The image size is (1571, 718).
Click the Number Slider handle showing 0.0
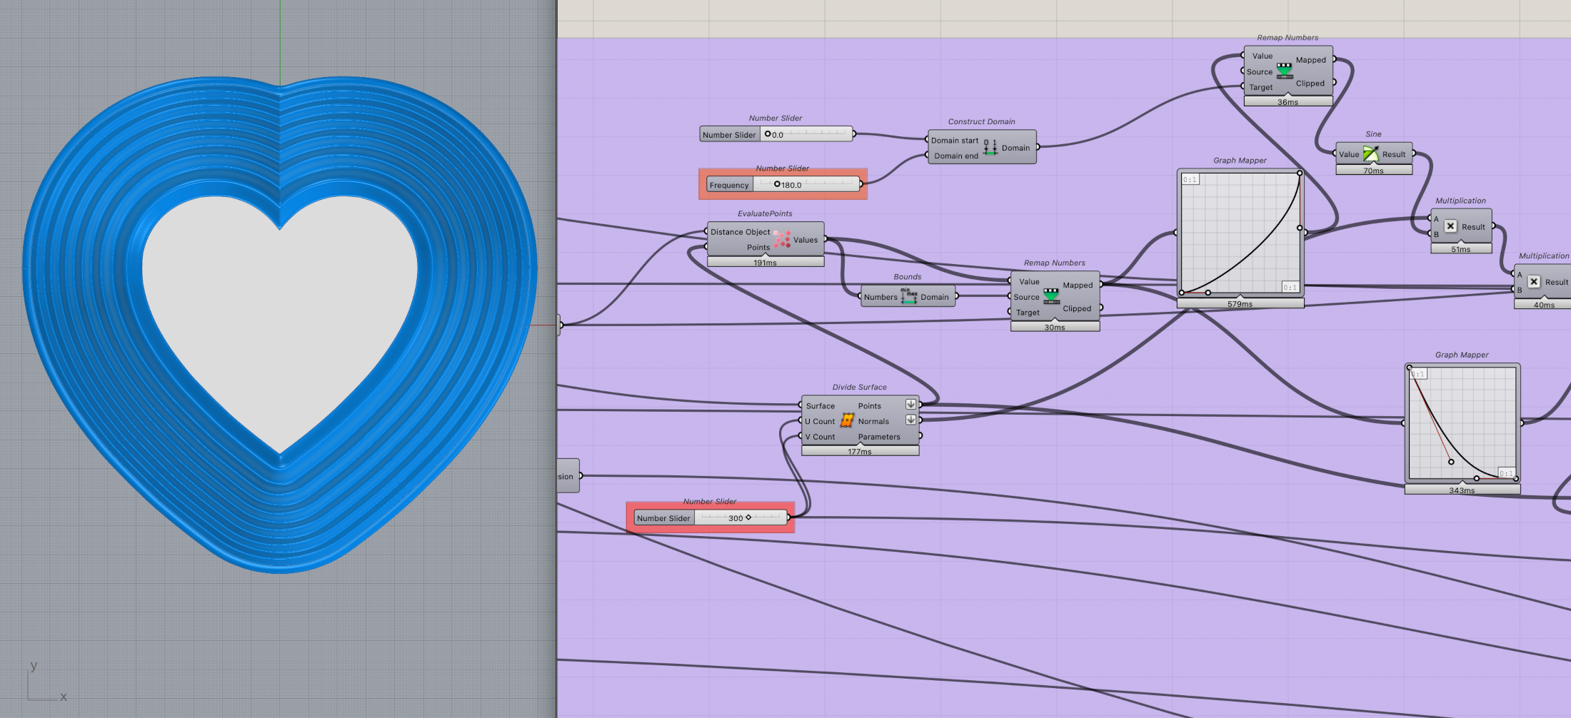click(x=768, y=134)
